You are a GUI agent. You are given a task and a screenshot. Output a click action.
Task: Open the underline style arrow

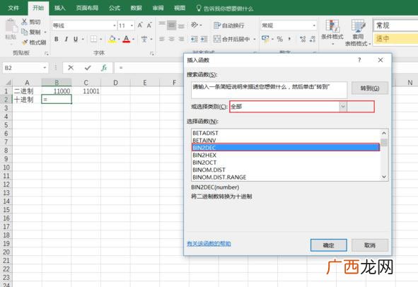coord(83,39)
